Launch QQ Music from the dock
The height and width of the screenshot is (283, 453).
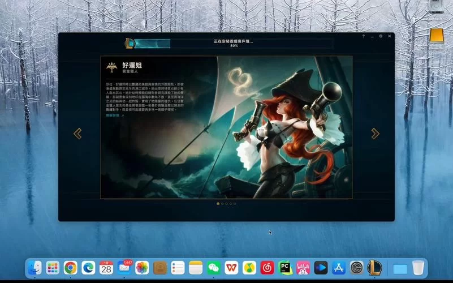click(249, 268)
